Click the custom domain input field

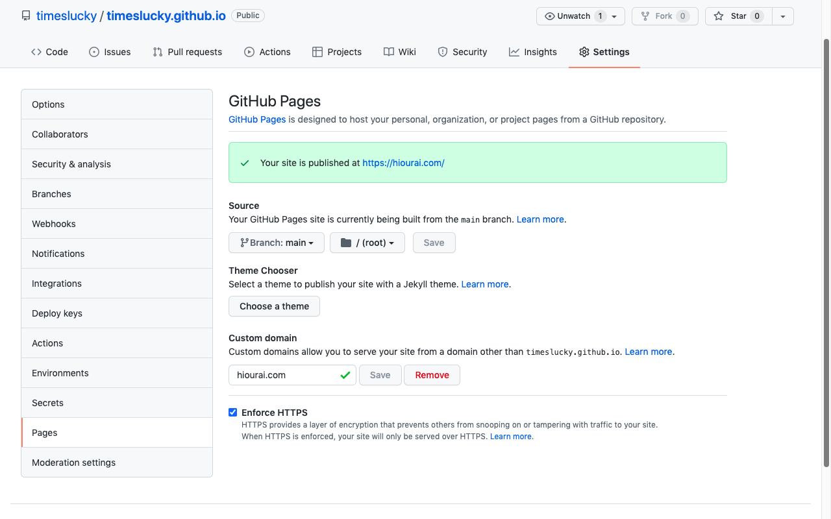pos(292,375)
